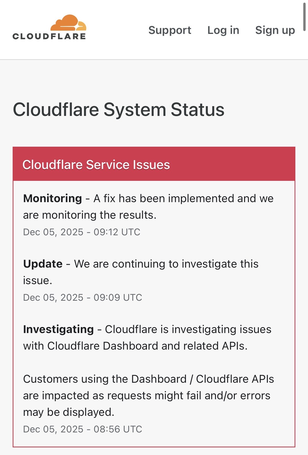Click the "are monitoring the results." line
The height and width of the screenshot is (455, 308).
click(x=90, y=215)
